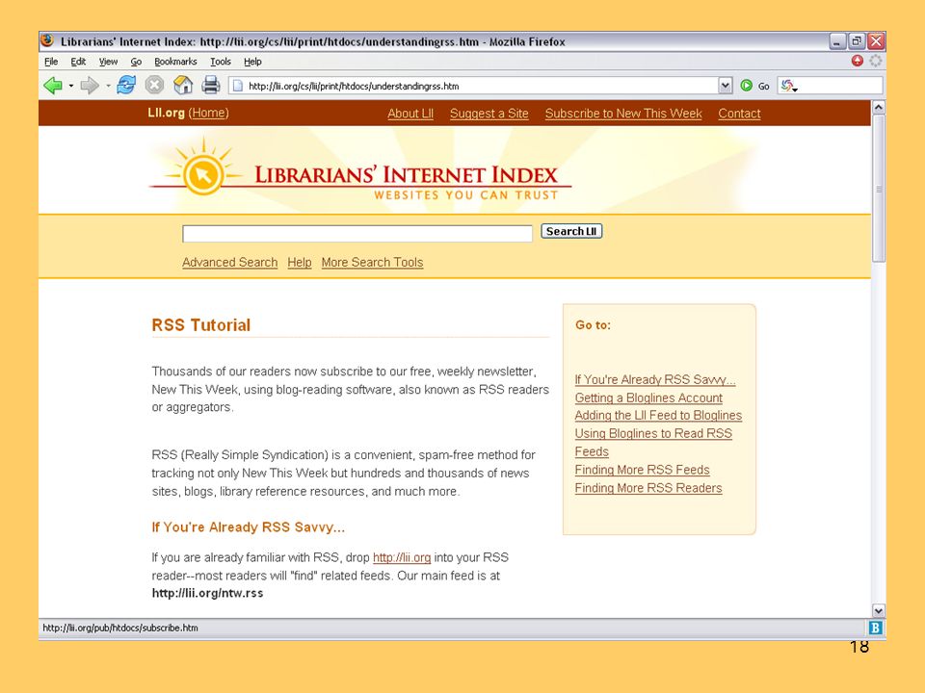Click the RSS Tutorial heading
925x693 pixels.
201,325
